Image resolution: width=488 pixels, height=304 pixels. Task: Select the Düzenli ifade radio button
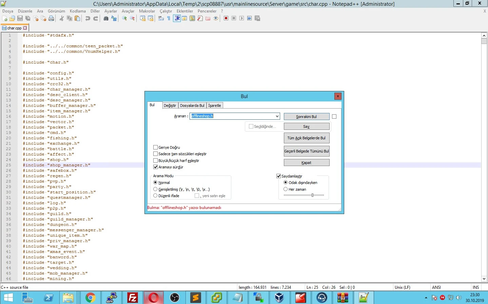[155, 196]
